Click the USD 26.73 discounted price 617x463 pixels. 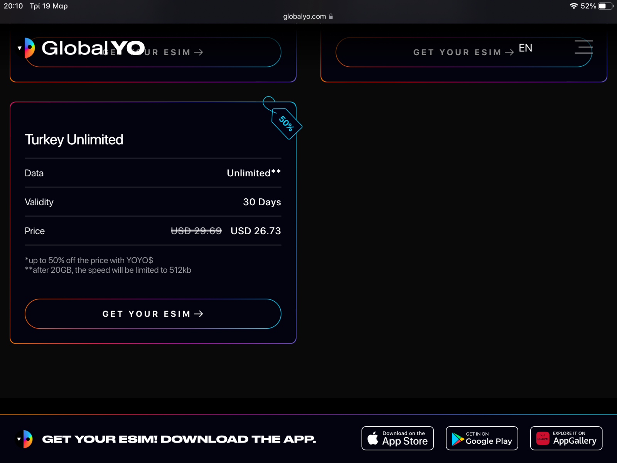[x=256, y=231]
